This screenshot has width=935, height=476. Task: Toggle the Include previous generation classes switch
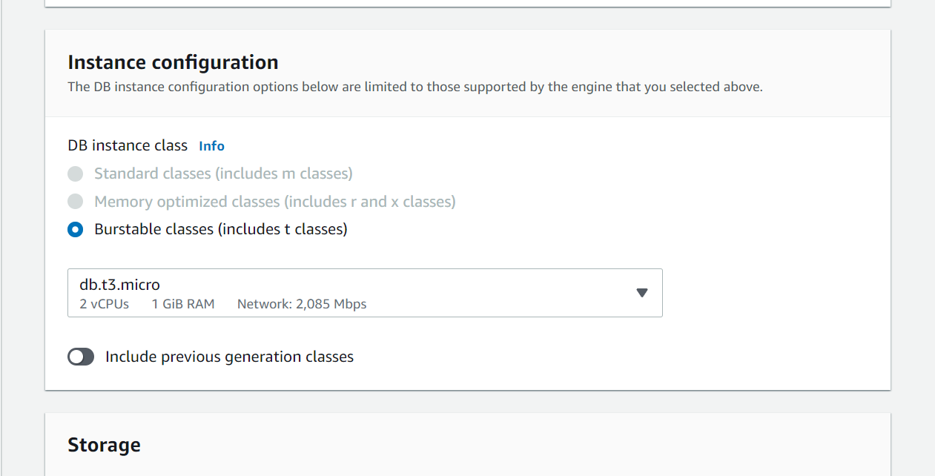tap(81, 357)
